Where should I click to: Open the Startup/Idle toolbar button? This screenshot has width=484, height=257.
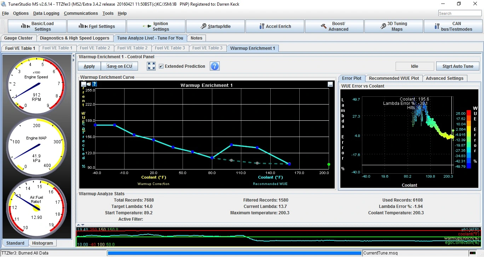coord(215,26)
